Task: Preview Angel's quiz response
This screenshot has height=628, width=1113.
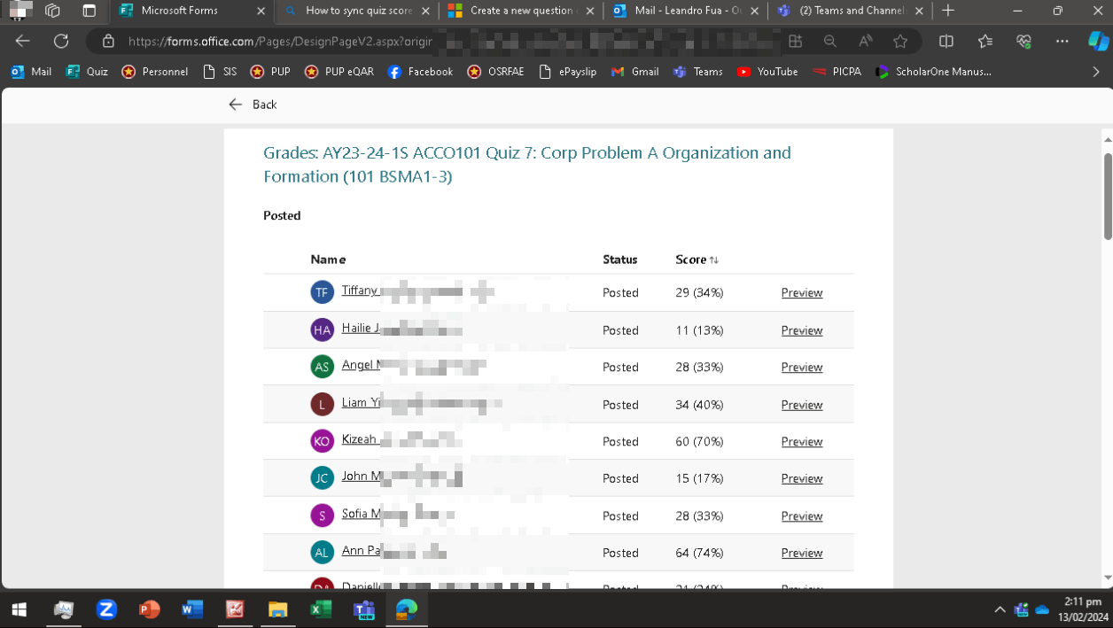Action: point(802,368)
